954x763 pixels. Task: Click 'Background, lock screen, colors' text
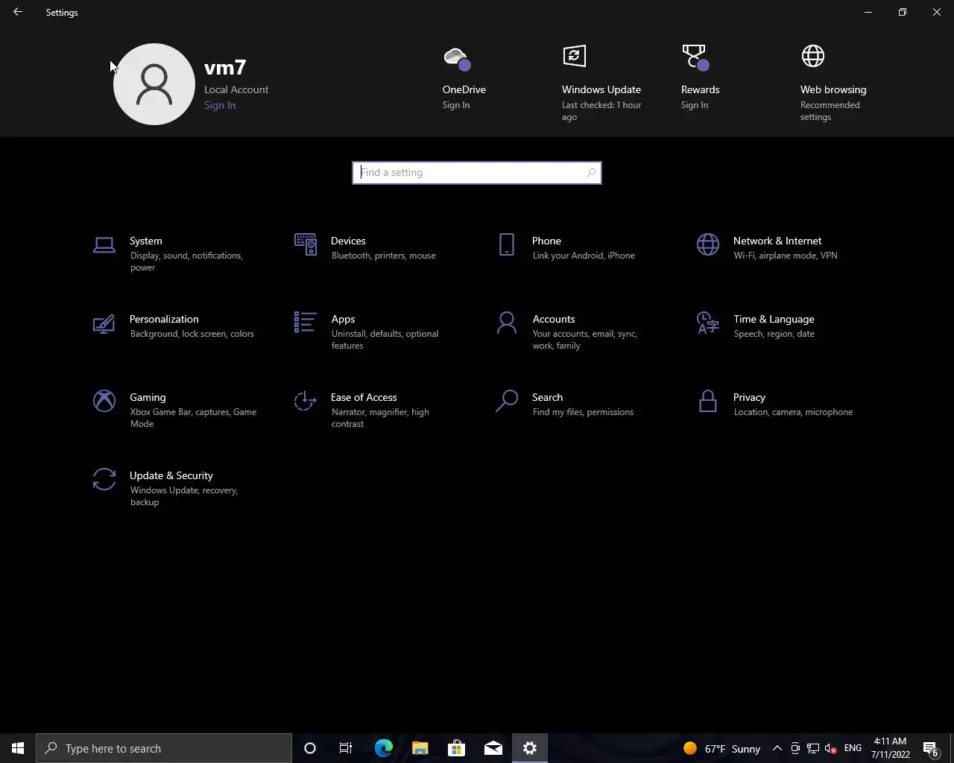(x=192, y=334)
